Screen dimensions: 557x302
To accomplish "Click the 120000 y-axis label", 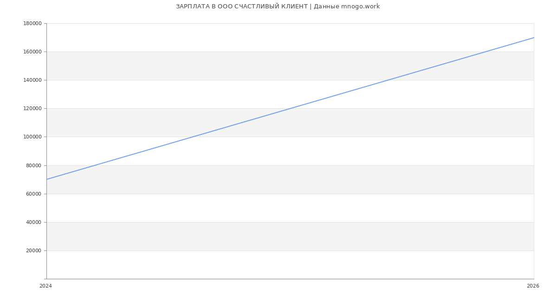I will pyautogui.click(x=32, y=109).
